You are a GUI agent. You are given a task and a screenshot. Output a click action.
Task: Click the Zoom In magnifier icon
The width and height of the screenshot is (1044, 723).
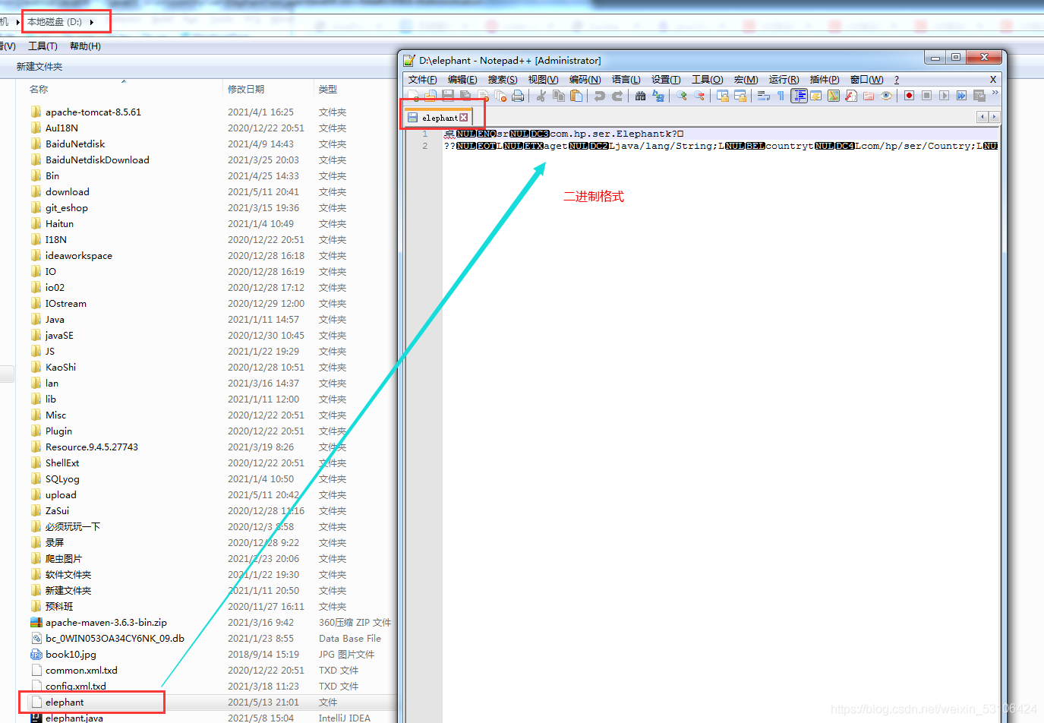point(681,96)
